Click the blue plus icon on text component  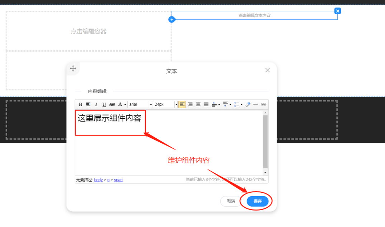click(172, 19)
